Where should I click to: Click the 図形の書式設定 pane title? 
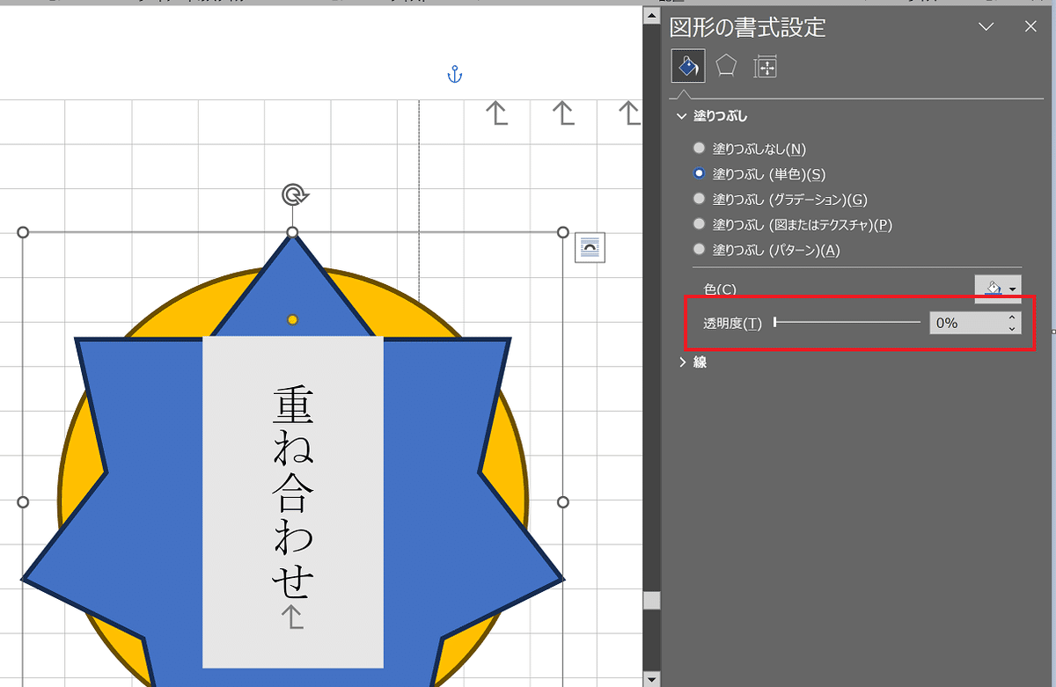(748, 27)
